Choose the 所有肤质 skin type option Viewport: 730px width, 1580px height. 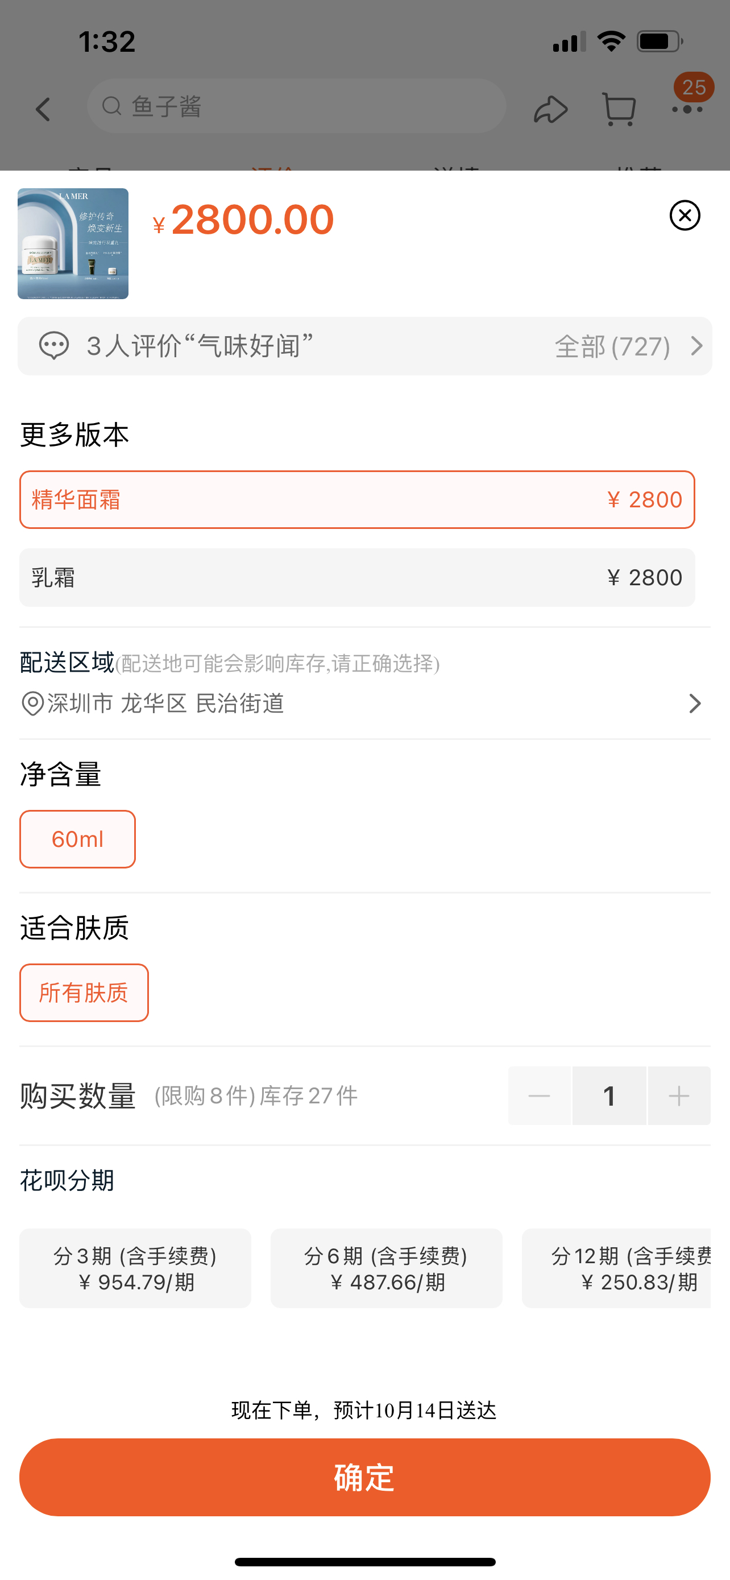[x=84, y=992]
